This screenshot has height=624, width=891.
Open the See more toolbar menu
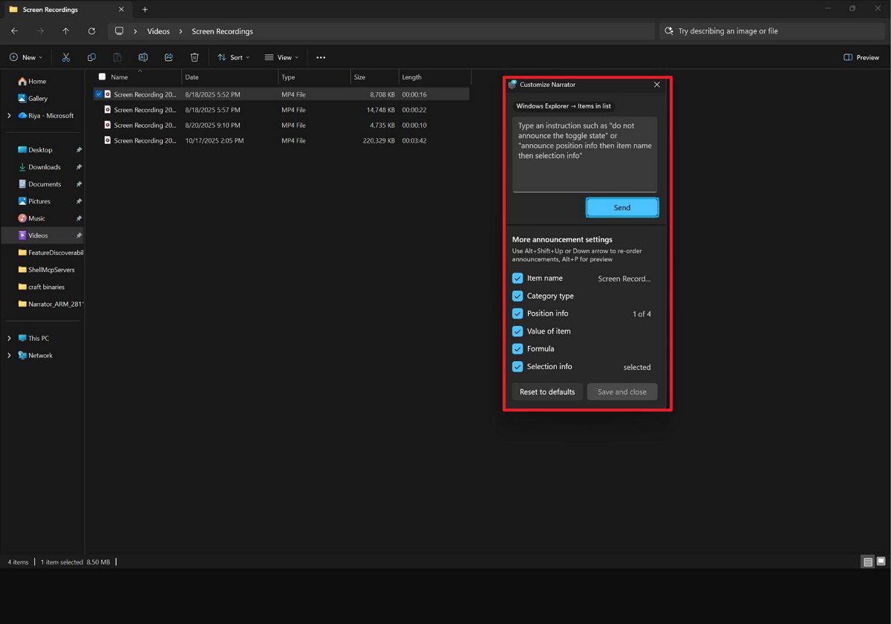(x=321, y=57)
